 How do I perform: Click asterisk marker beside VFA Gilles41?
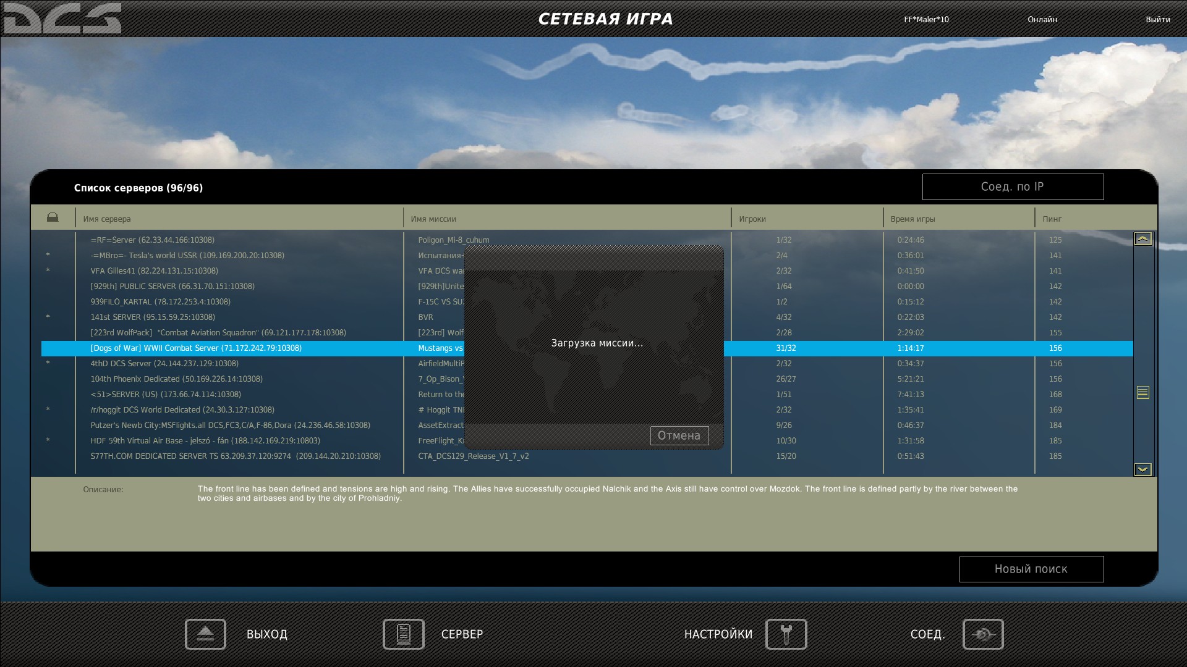pos(48,271)
